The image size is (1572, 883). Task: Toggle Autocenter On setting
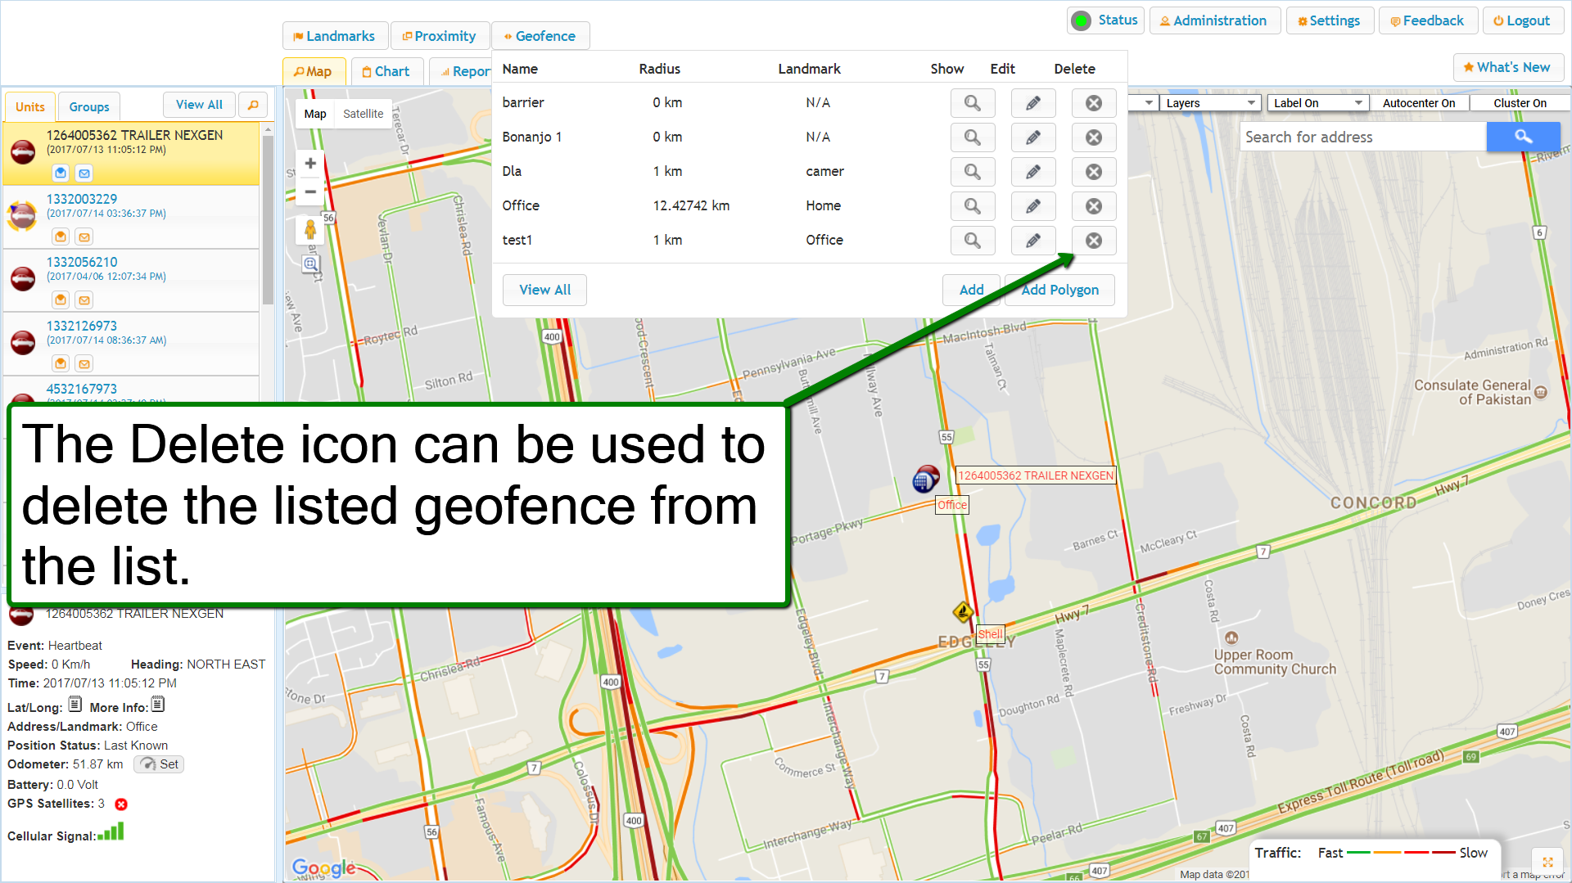pos(1418,103)
